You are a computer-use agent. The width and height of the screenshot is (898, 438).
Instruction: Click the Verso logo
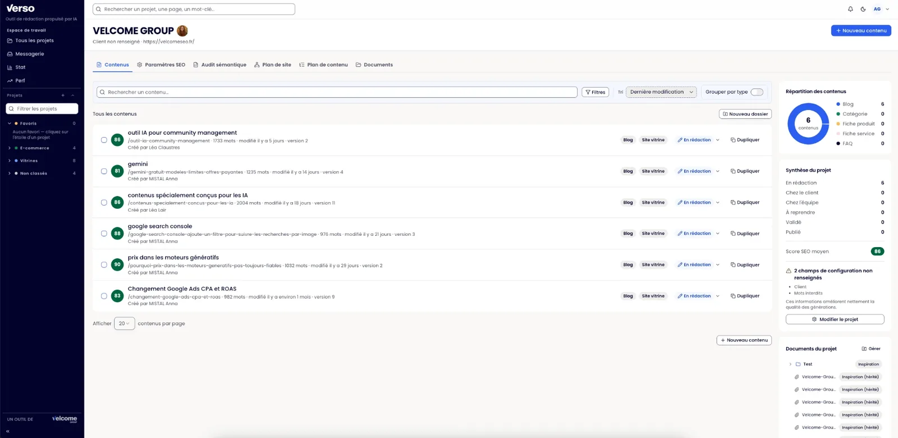point(20,8)
